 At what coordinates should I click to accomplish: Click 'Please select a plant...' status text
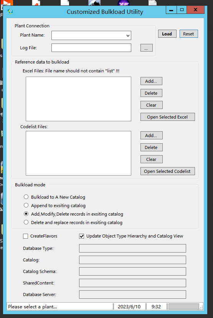click(x=32, y=306)
